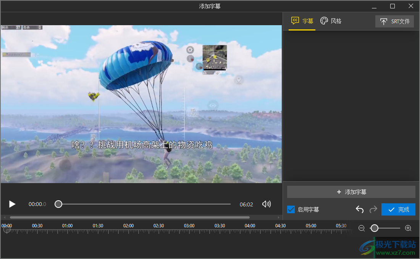This screenshot has width=420, height=259.
Task: Jump to the 05:00 timeline mark
Action: (311, 226)
